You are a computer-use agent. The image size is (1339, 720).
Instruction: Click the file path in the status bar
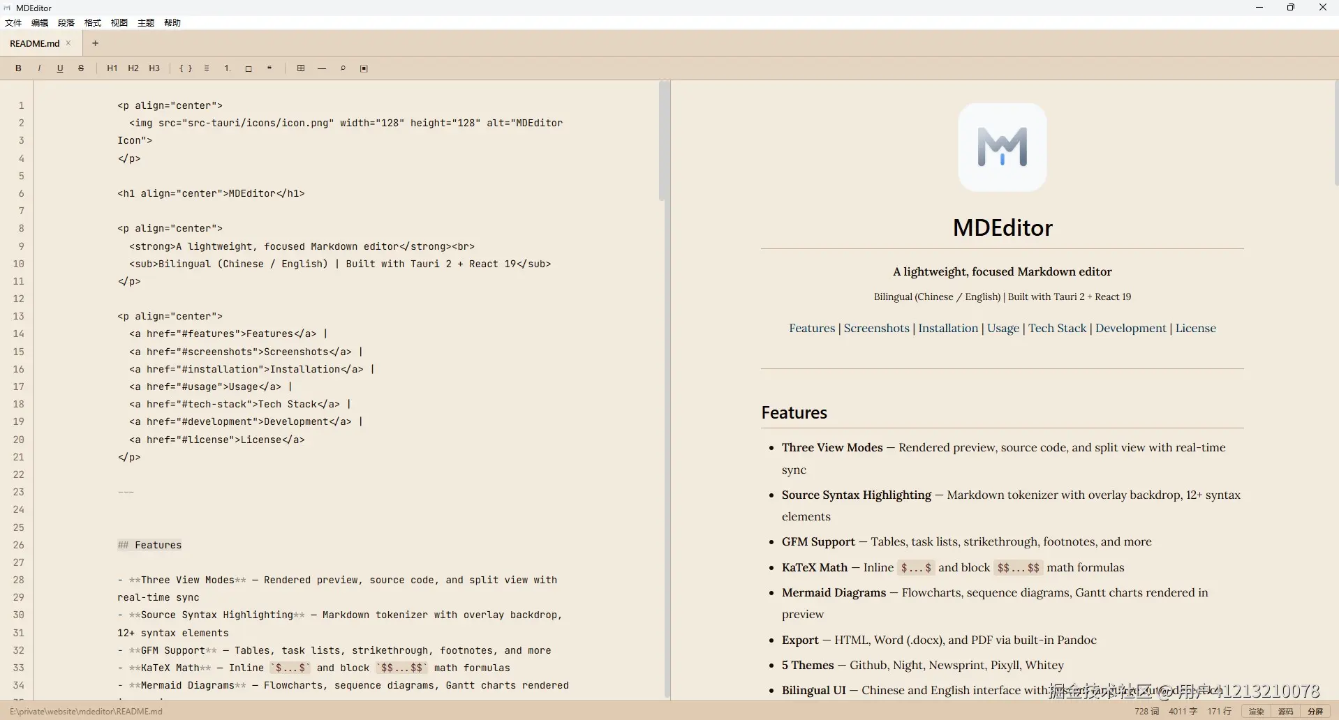coord(86,712)
